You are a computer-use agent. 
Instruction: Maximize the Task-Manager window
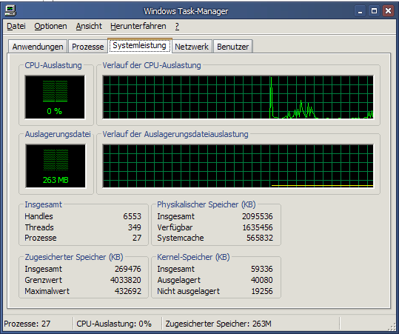tap(374, 11)
